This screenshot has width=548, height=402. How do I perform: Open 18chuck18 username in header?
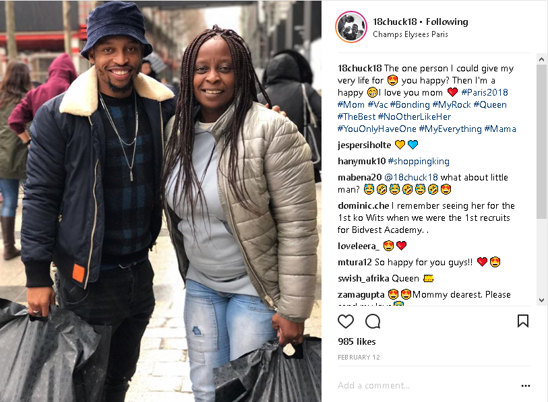[394, 22]
